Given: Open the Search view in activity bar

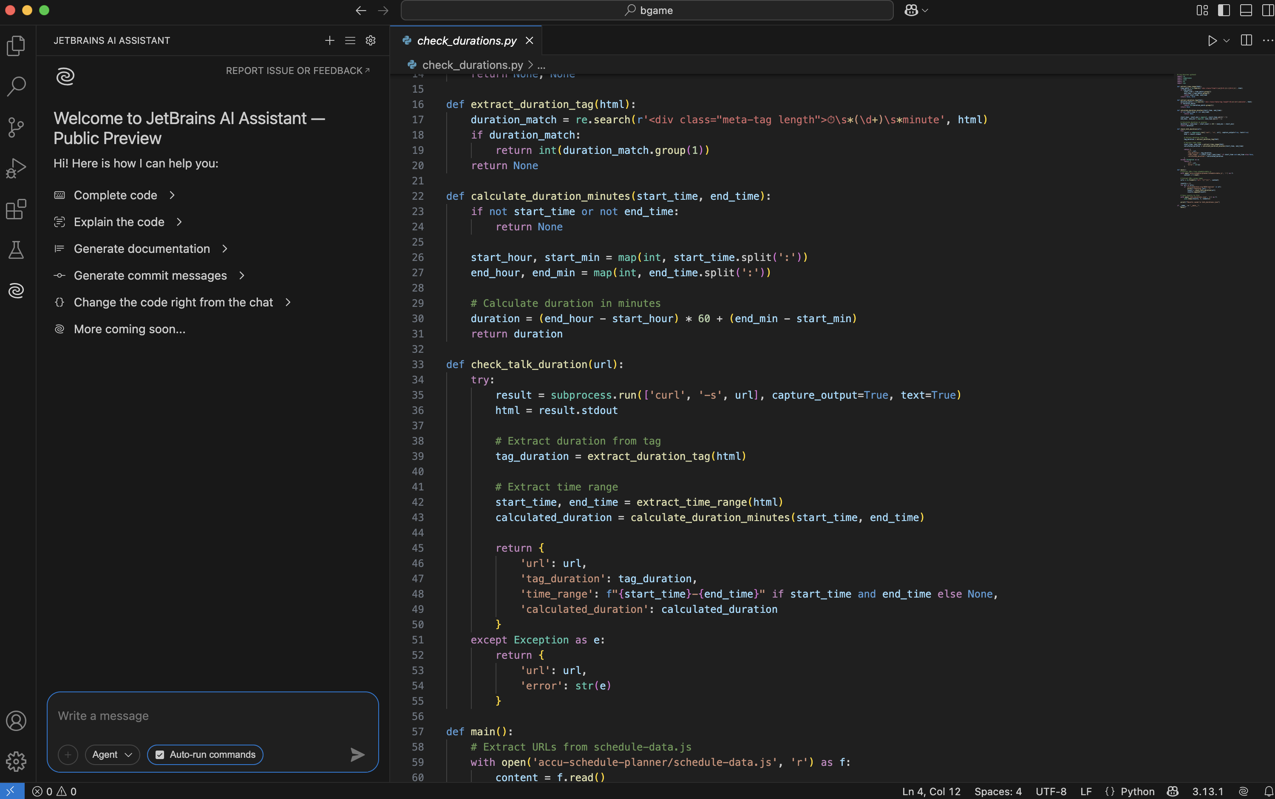Looking at the screenshot, I should point(16,86).
